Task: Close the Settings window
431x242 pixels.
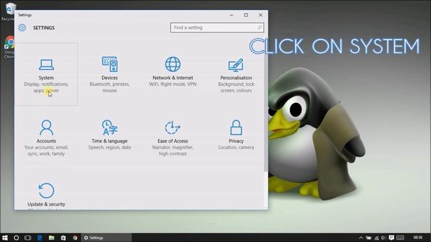Action: pyautogui.click(x=261, y=15)
